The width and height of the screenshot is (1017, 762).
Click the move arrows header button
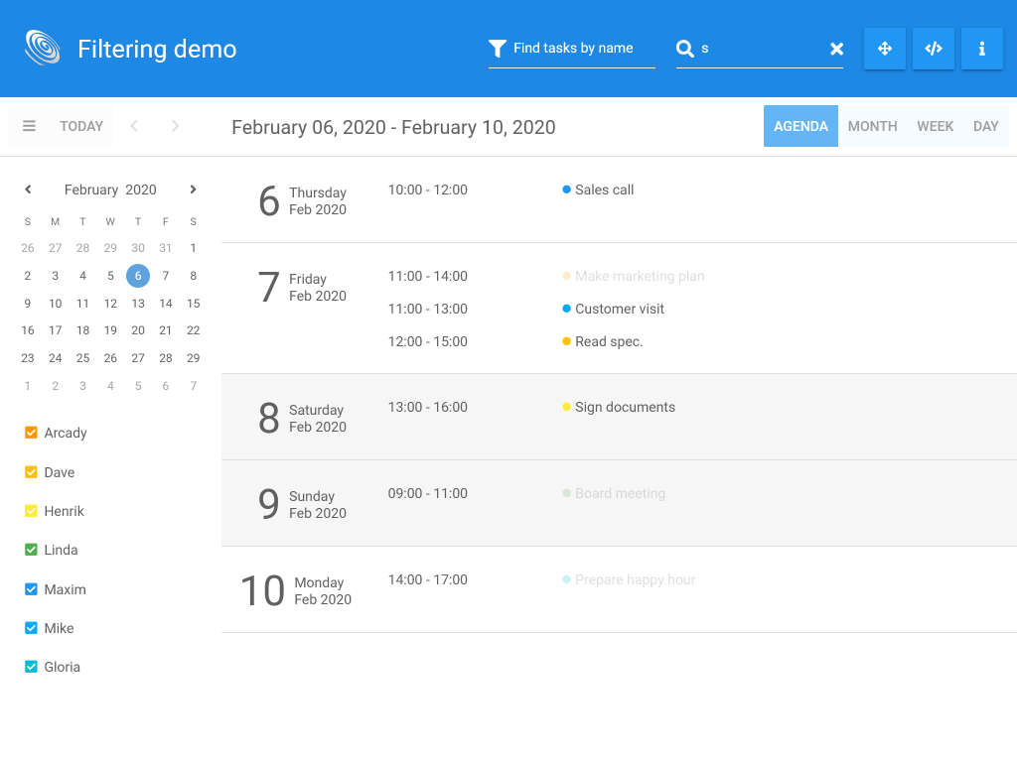885,49
